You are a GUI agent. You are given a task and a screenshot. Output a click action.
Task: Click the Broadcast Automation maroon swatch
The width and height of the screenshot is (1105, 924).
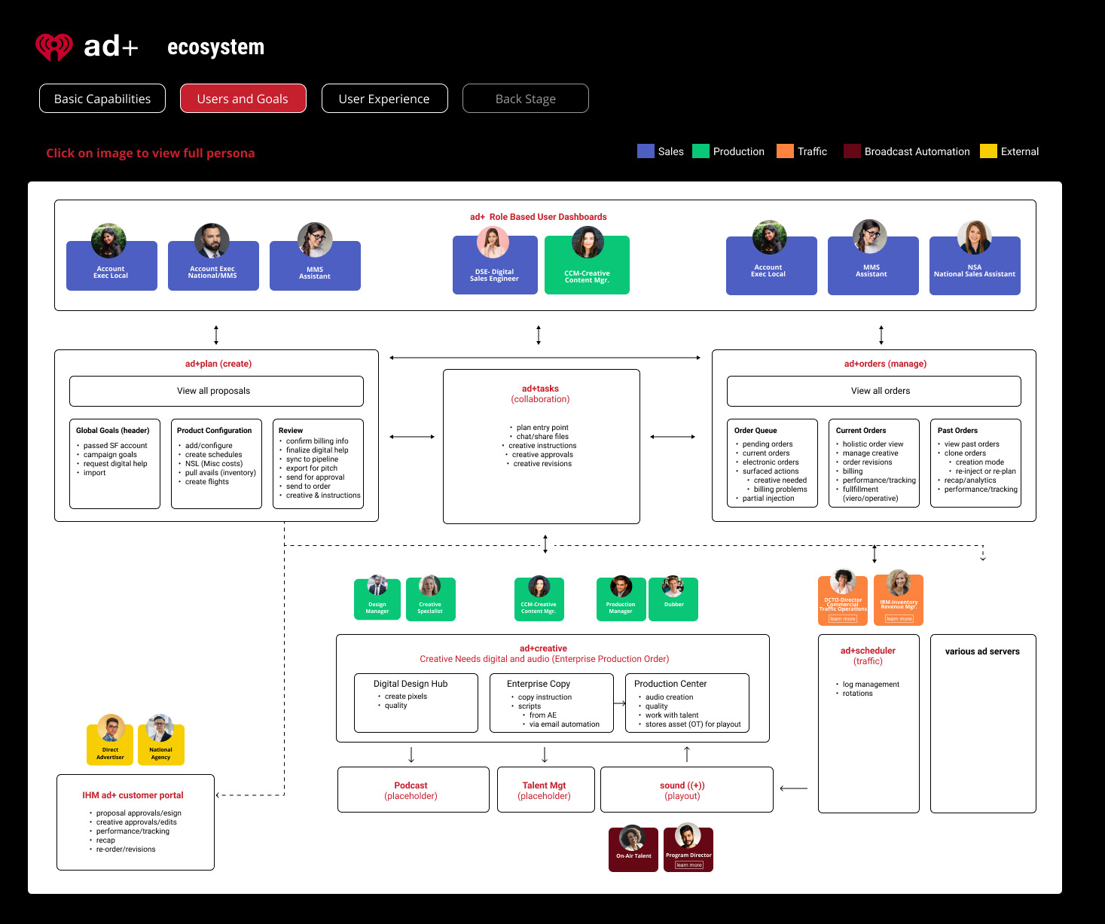852,151
